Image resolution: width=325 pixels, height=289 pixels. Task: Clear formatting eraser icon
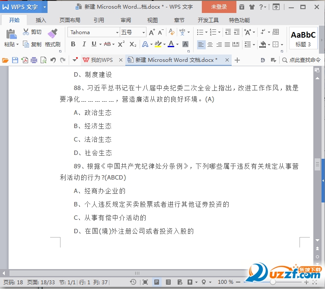tap(171, 32)
